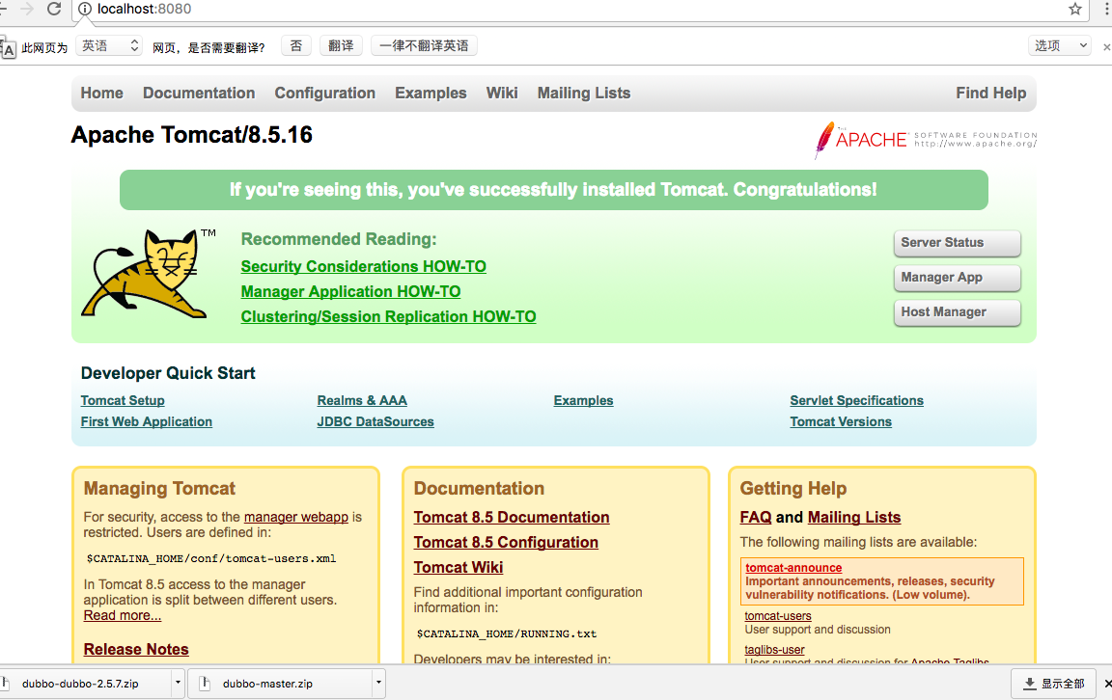Viewport: 1112px width, 700px height.
Task: Click the $CATALINA_HOME/RUNNING.txt path text
Action: [x=507, y=633]
